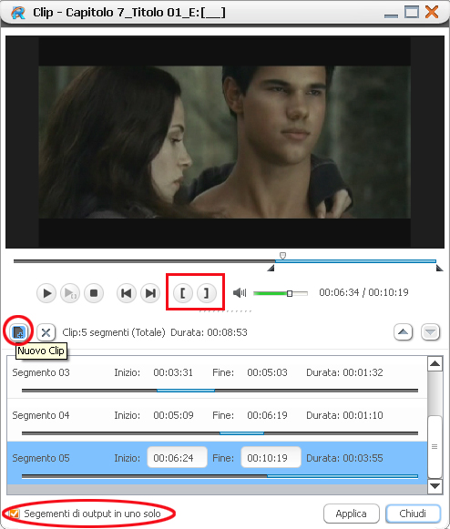The height and width of the screenshot is (529, 450).
Task: Click the end trim triangle on timeline
Action: coord(439,269)
